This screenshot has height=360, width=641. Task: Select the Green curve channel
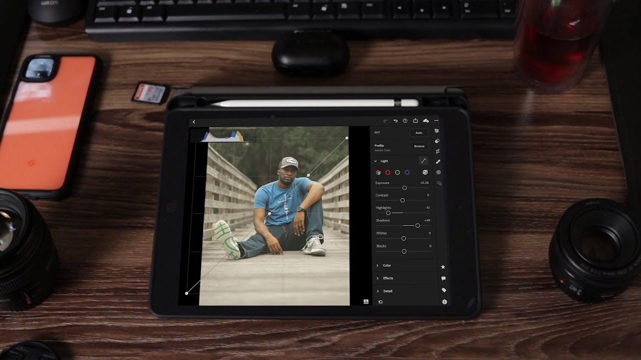[397, 172]
